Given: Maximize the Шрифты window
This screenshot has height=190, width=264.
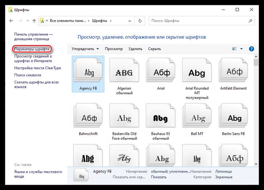Looking at the screenshot, I should point(237,10).
